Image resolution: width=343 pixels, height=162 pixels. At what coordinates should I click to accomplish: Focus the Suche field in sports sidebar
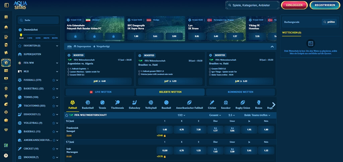click(38, 20)
